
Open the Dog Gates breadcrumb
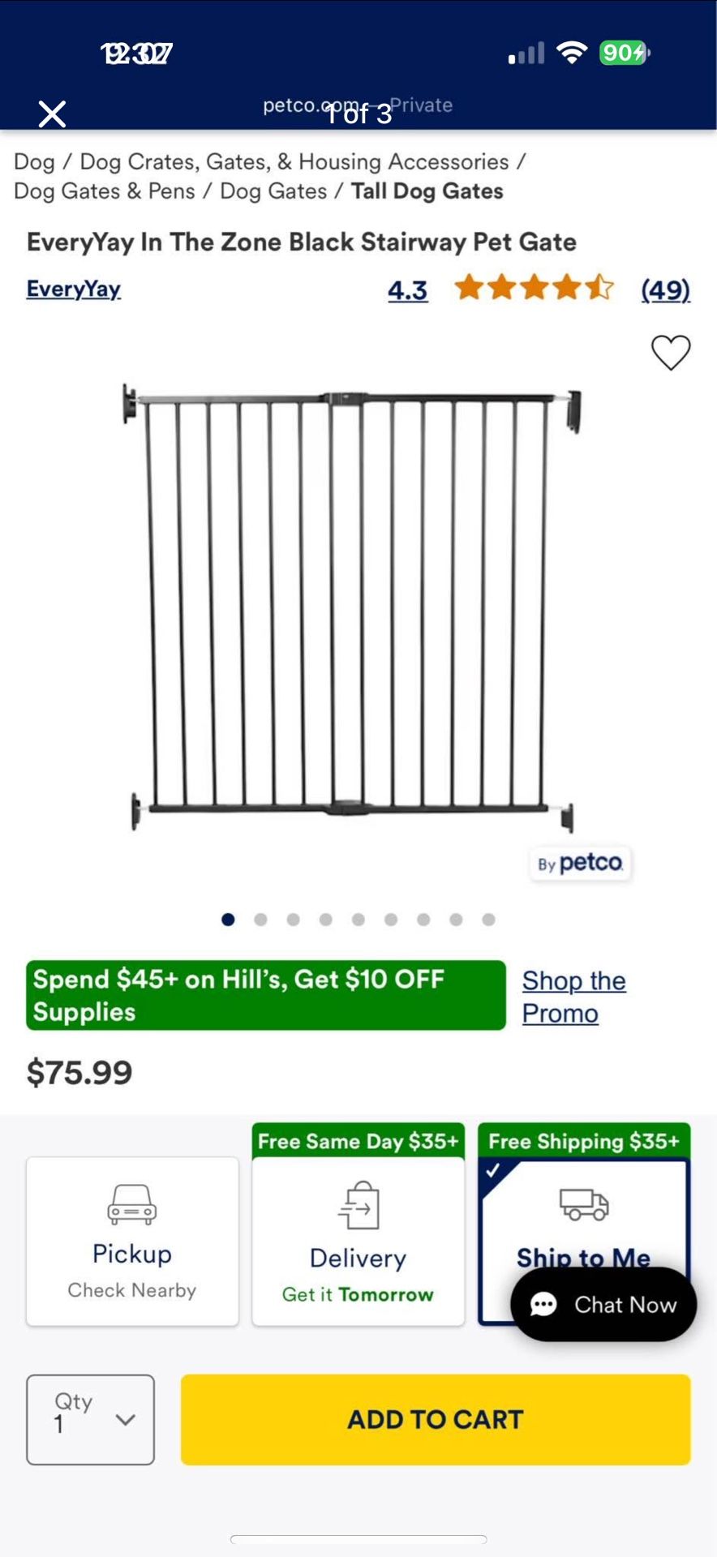pos(273,191)
